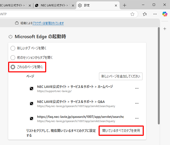Close the middle NEC LAVIE公式サイト tab

(73, 5)
